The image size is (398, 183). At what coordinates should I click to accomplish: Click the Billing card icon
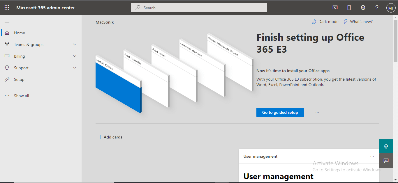7,56
